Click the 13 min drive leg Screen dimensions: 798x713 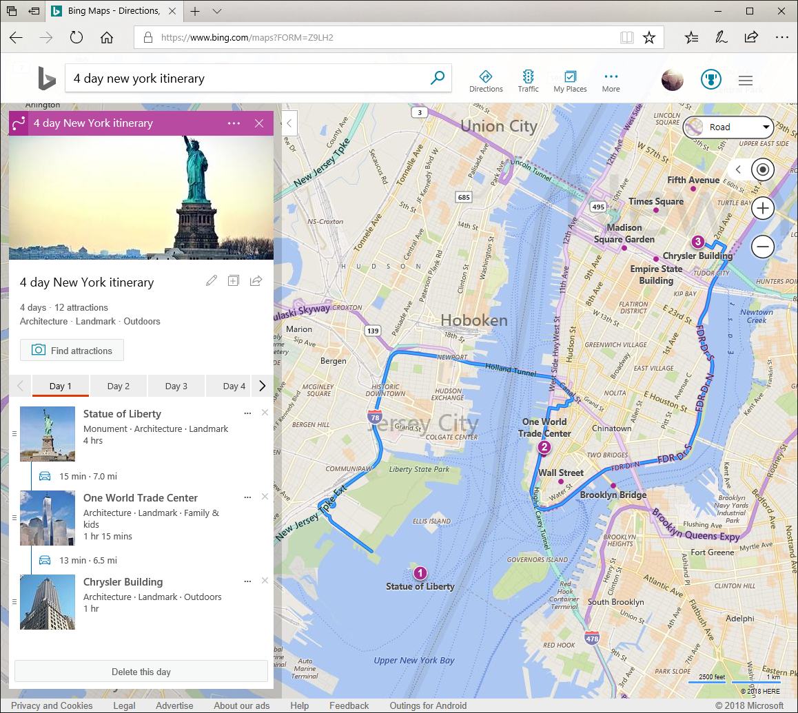[x=79, y=560]
